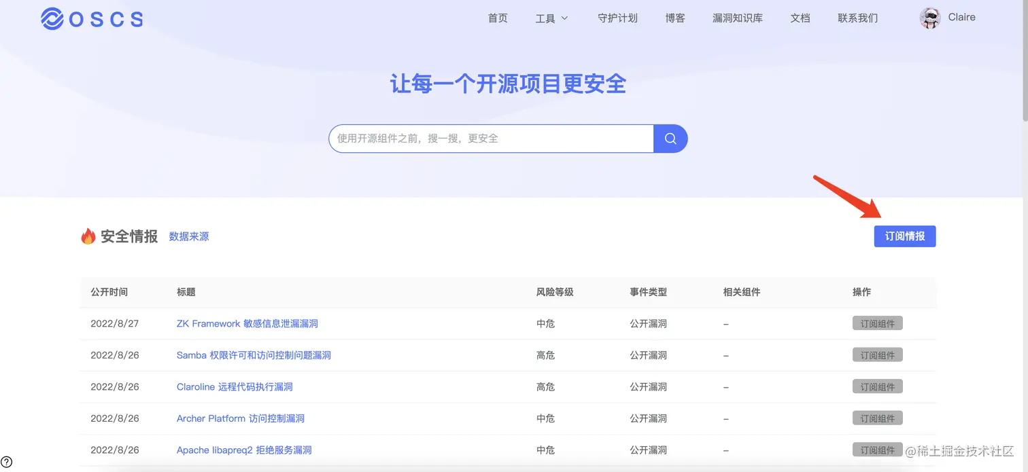Click the 相关组件 column header
This screenshot has height=472, width=1028.
tap(742, 292)
